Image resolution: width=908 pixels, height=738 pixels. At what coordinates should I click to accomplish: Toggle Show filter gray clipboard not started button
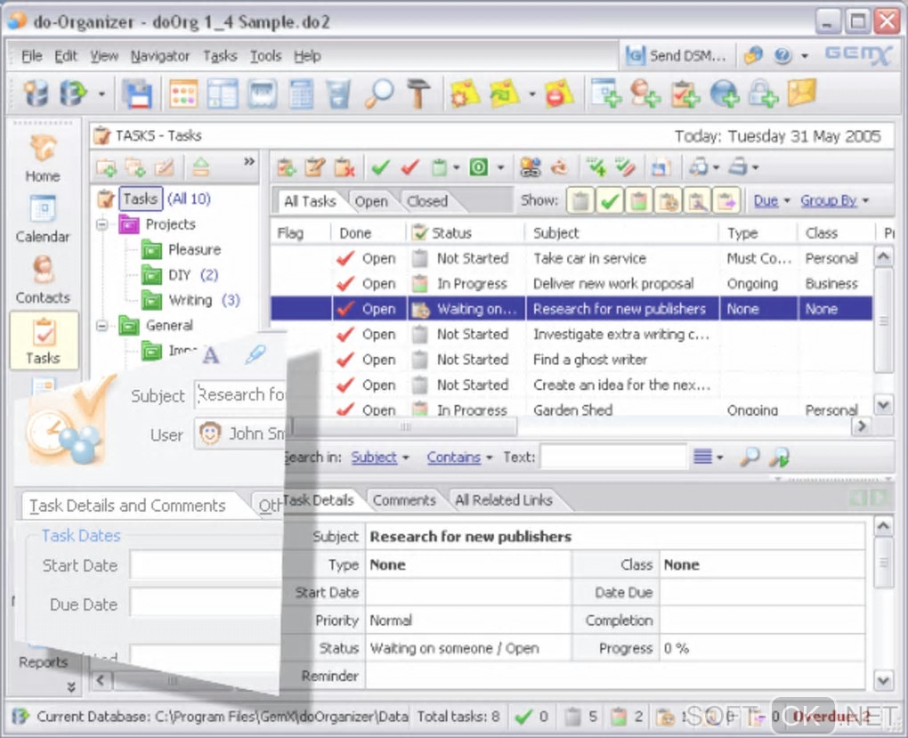[580, 201]
